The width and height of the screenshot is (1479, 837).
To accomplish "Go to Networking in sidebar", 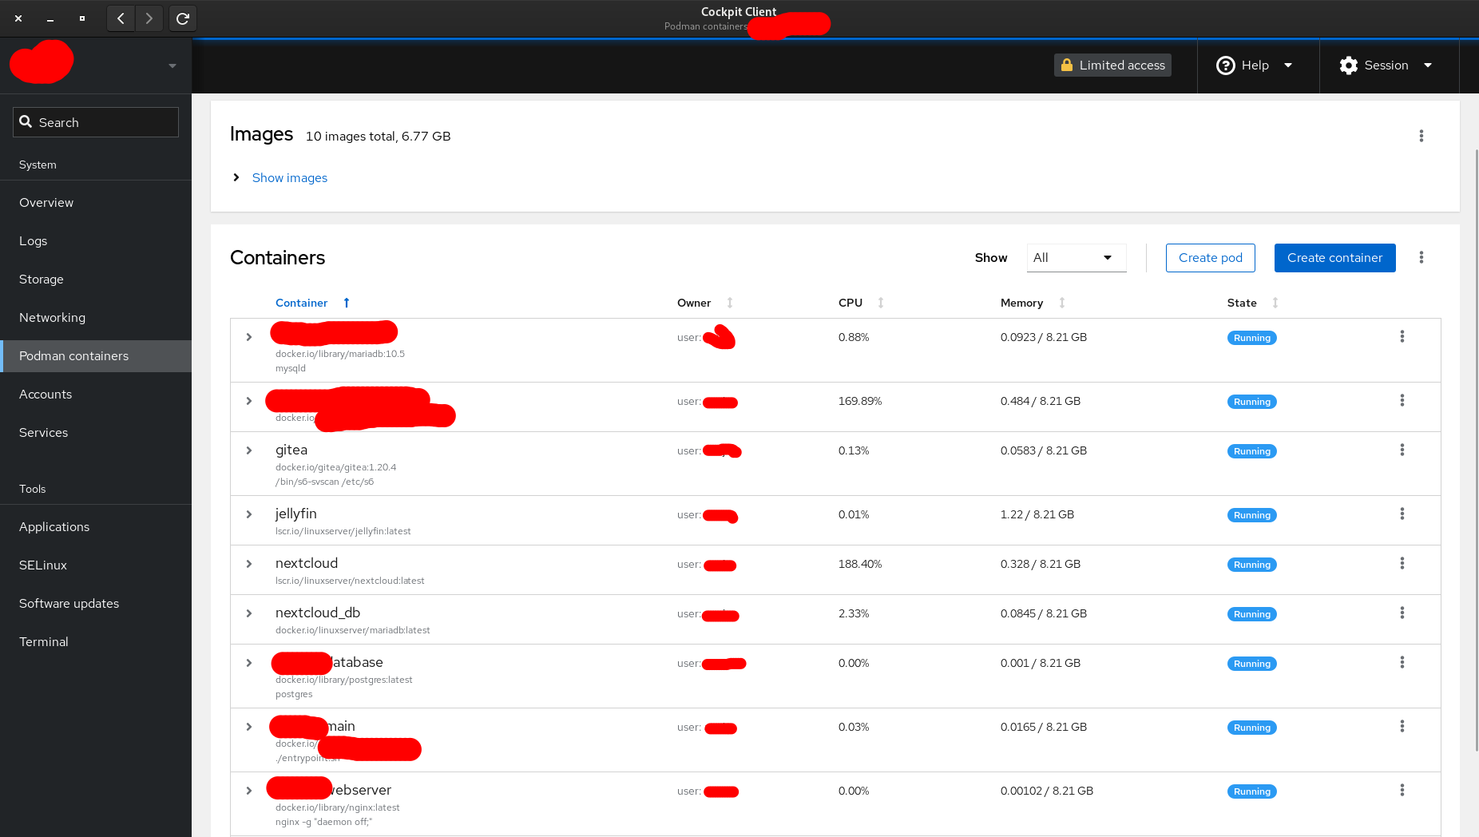I will point(96,318).
